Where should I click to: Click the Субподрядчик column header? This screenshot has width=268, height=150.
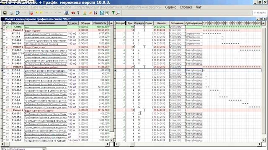coord(194,23)
